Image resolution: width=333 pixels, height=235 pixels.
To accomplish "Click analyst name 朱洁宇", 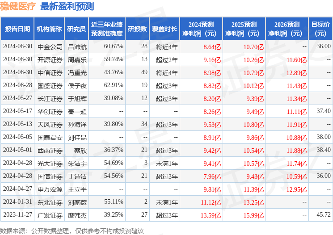I will pyautogui.click(x=77, y=163).
